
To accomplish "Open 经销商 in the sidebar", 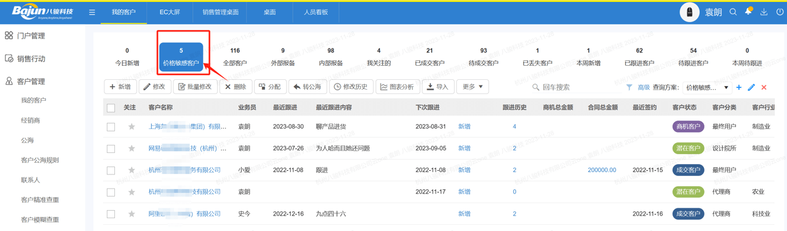I will tap(31, 120).
